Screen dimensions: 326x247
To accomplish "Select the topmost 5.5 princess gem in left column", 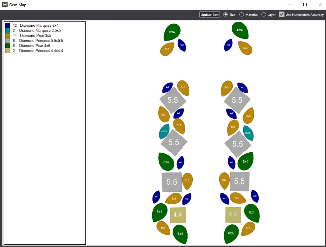I will pyautogui.click(x=173, y=100).
